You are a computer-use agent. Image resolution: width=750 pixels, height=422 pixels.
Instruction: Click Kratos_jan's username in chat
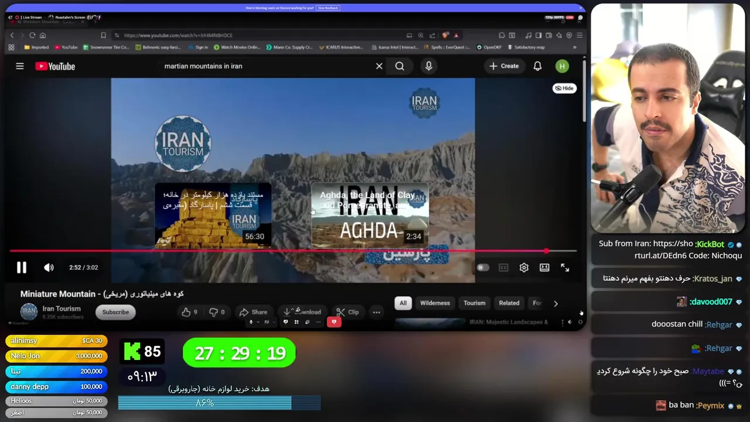(x=713, y=278)
